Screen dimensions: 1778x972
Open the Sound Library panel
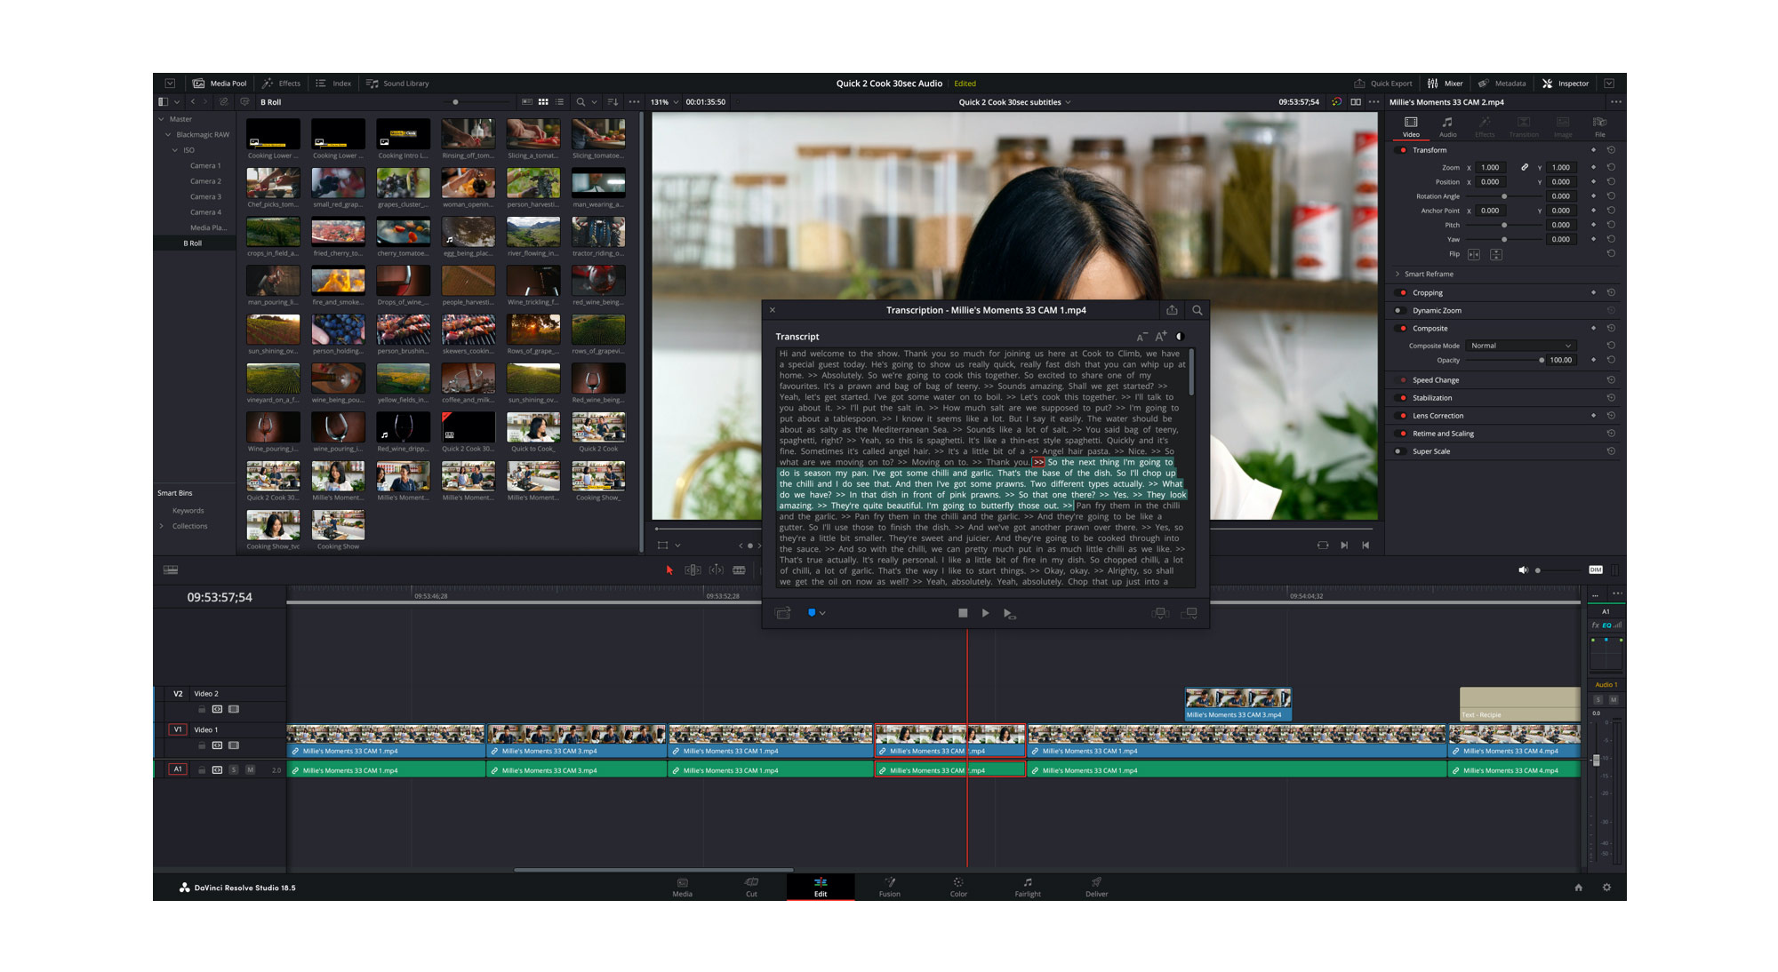397,84
